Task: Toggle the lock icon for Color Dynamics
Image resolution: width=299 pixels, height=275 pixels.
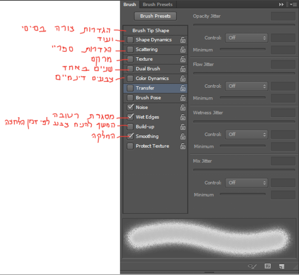Action: click(x=183, y=78)
